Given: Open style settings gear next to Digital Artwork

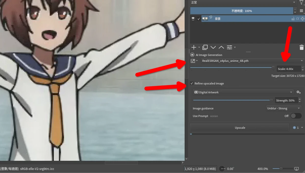Looking at the screenshot, I should pyautogui.click(x=299, y=92).
